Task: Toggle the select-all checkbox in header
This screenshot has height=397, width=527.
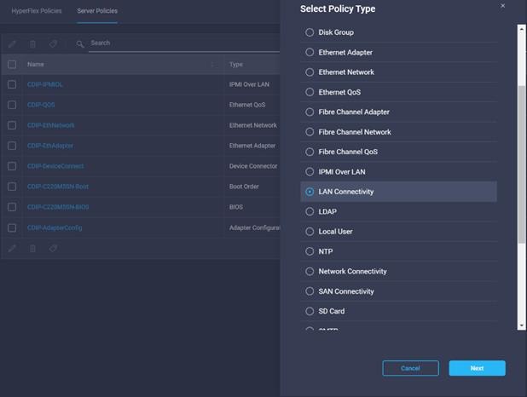Action: 12,64
